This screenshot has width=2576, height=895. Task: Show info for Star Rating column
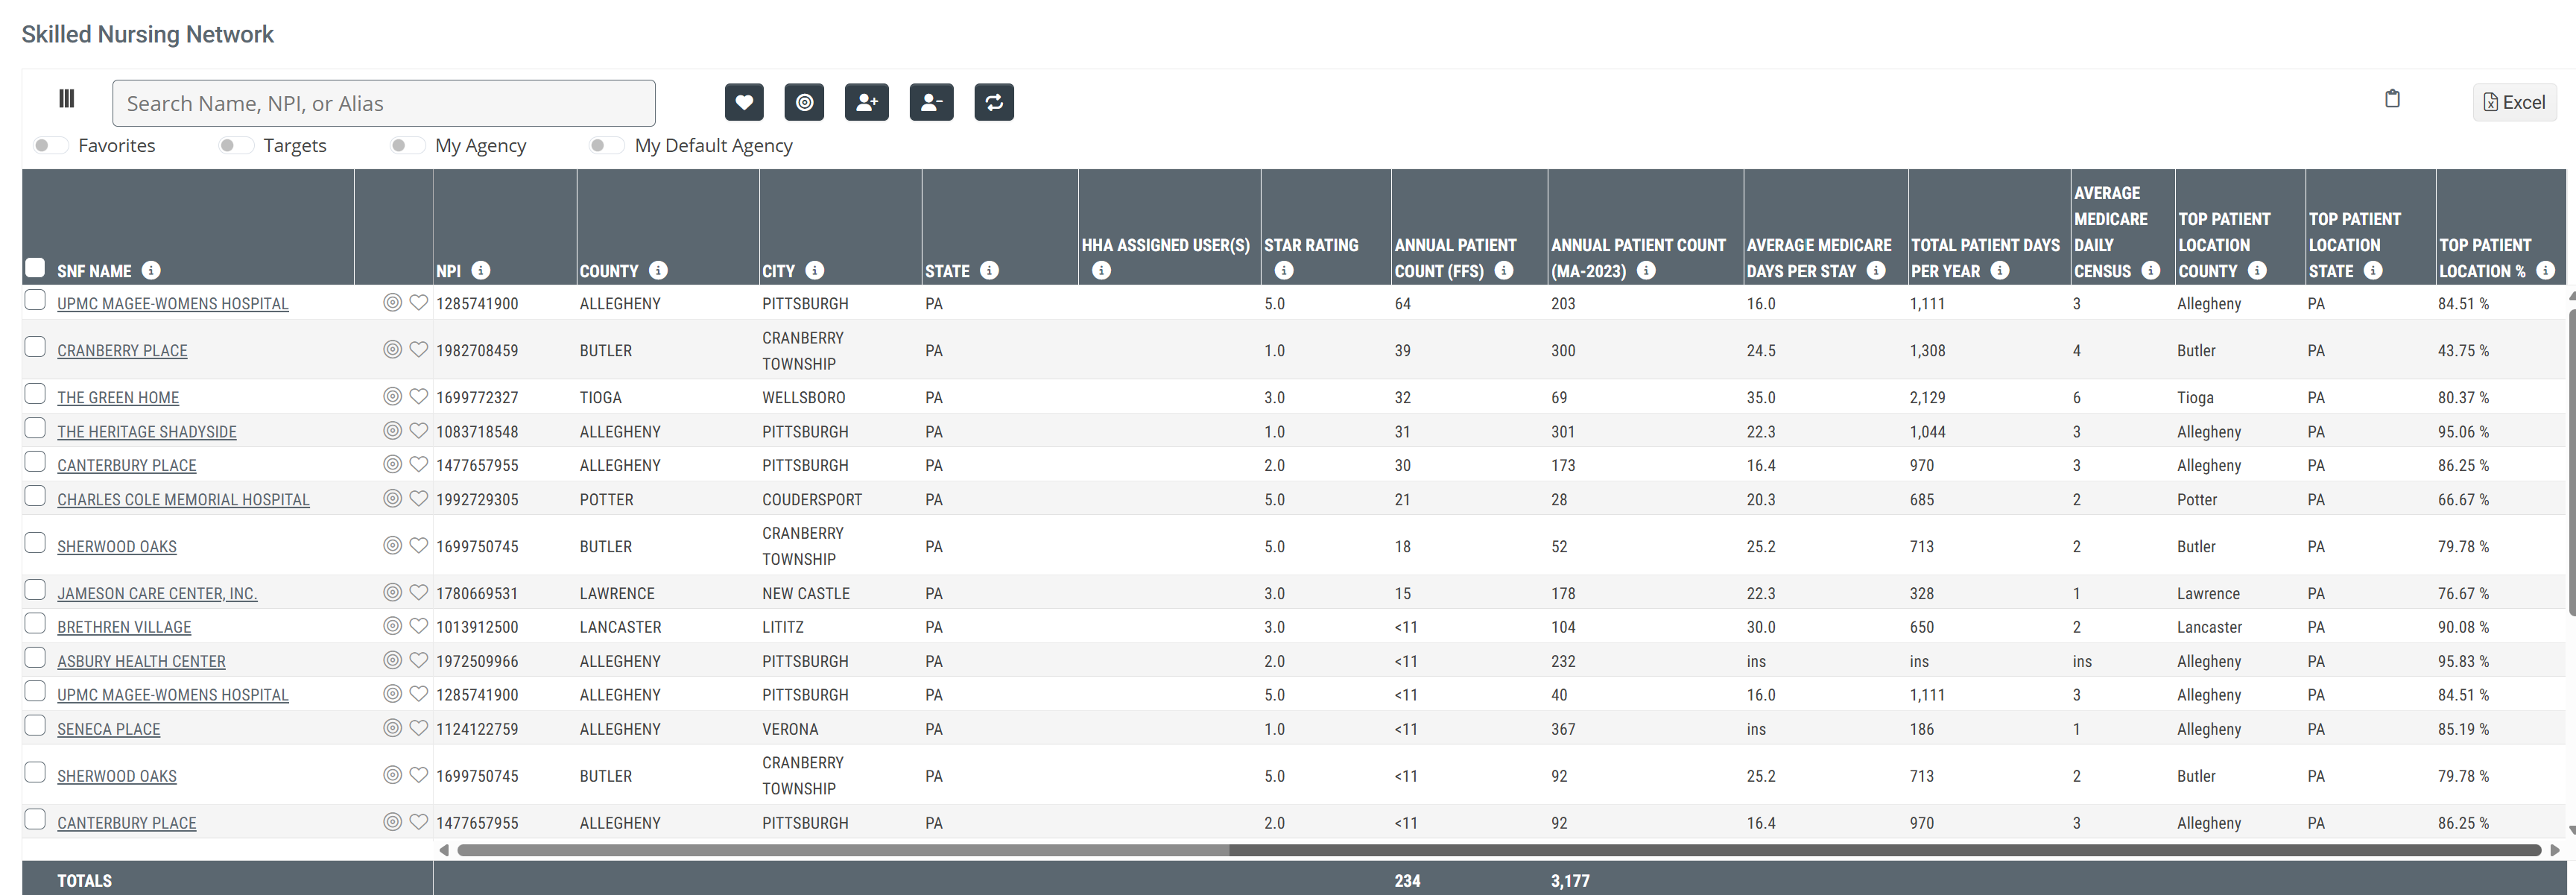click(1284, 271)
